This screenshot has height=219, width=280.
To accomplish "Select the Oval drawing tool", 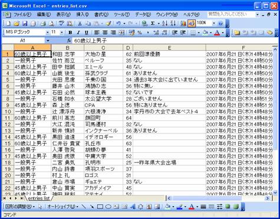I will coord(108,207).
